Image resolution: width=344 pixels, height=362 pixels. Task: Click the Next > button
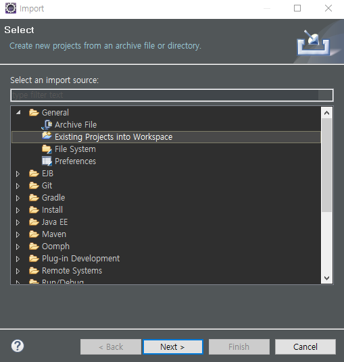[x=173, y=346]
